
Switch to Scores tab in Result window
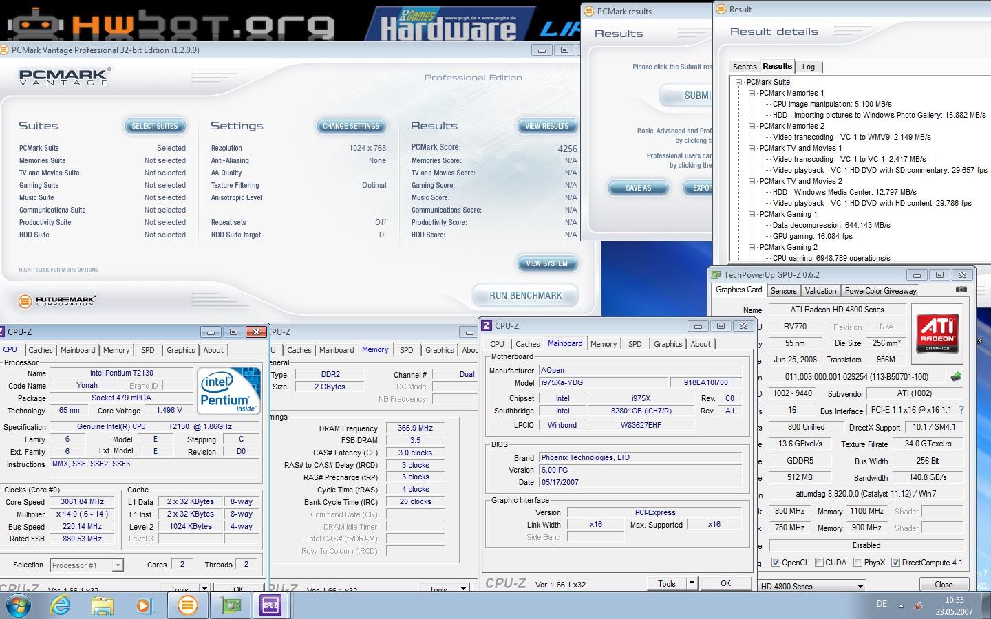pos(744,67)
